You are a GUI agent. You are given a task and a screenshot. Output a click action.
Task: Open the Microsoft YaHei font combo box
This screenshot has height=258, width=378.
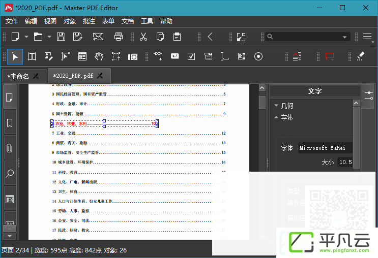(325, 148)
